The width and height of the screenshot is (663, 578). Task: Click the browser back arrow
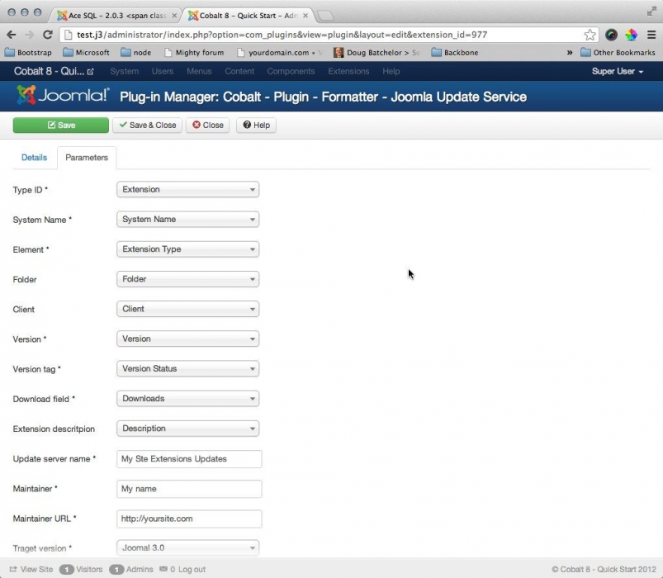point(12,35)
